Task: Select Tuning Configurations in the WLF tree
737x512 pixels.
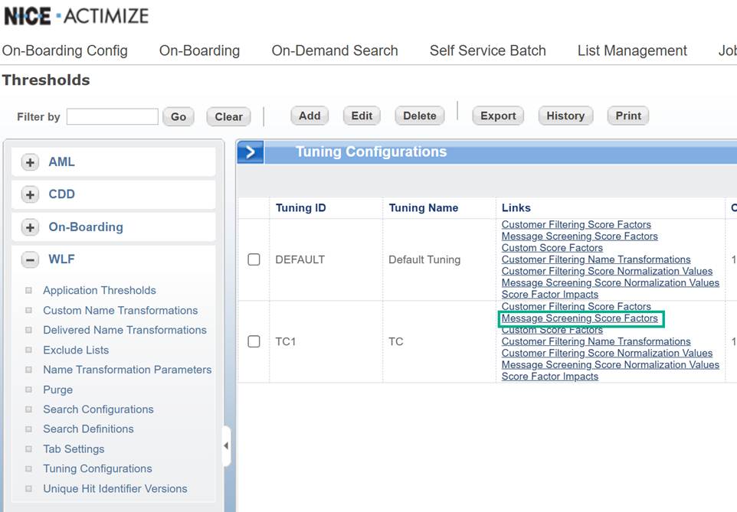Action: [98, 469]
